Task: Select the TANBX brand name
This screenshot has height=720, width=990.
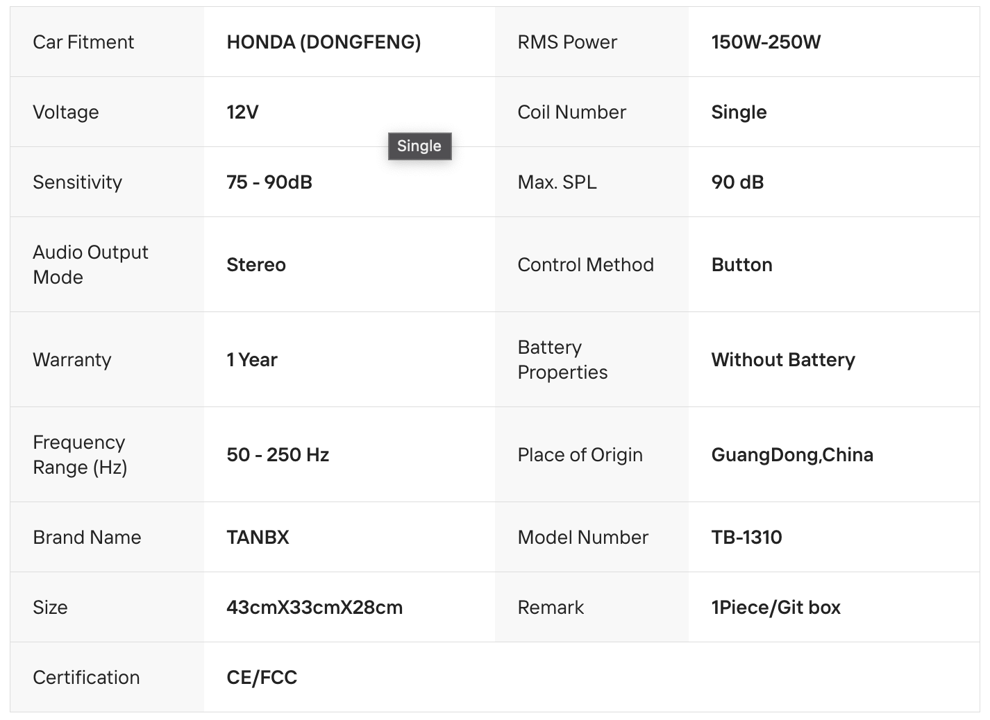Action: tap(258, 538)
